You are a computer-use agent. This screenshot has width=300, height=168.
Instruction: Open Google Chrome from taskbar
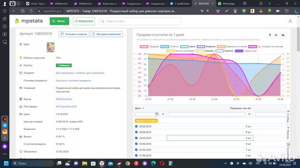pyautogui.click(x=127, y=163)
